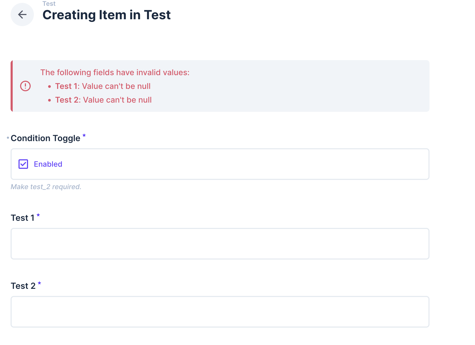The height and width of the screenshot is (345, 475).
Task: Click the Test 2 error message entry
Action: coord(104,100)
